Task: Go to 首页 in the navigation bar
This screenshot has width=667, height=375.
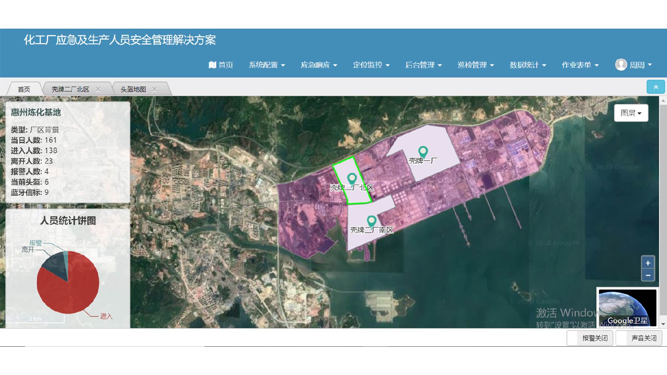Action: 221,65
